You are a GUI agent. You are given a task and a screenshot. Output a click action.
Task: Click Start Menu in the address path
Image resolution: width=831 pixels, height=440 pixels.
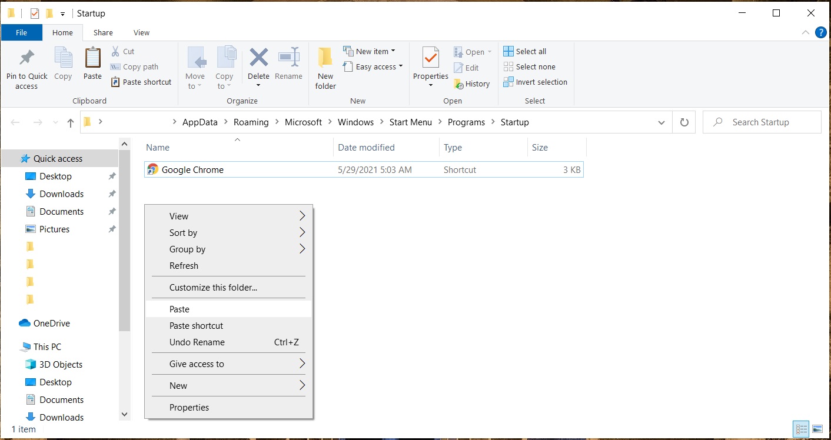411,122
